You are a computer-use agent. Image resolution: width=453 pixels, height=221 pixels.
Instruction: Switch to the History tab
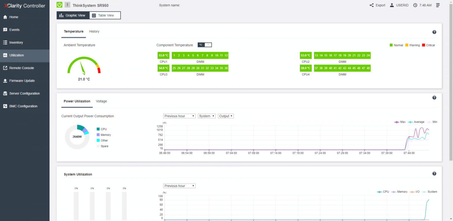(94, 32)
